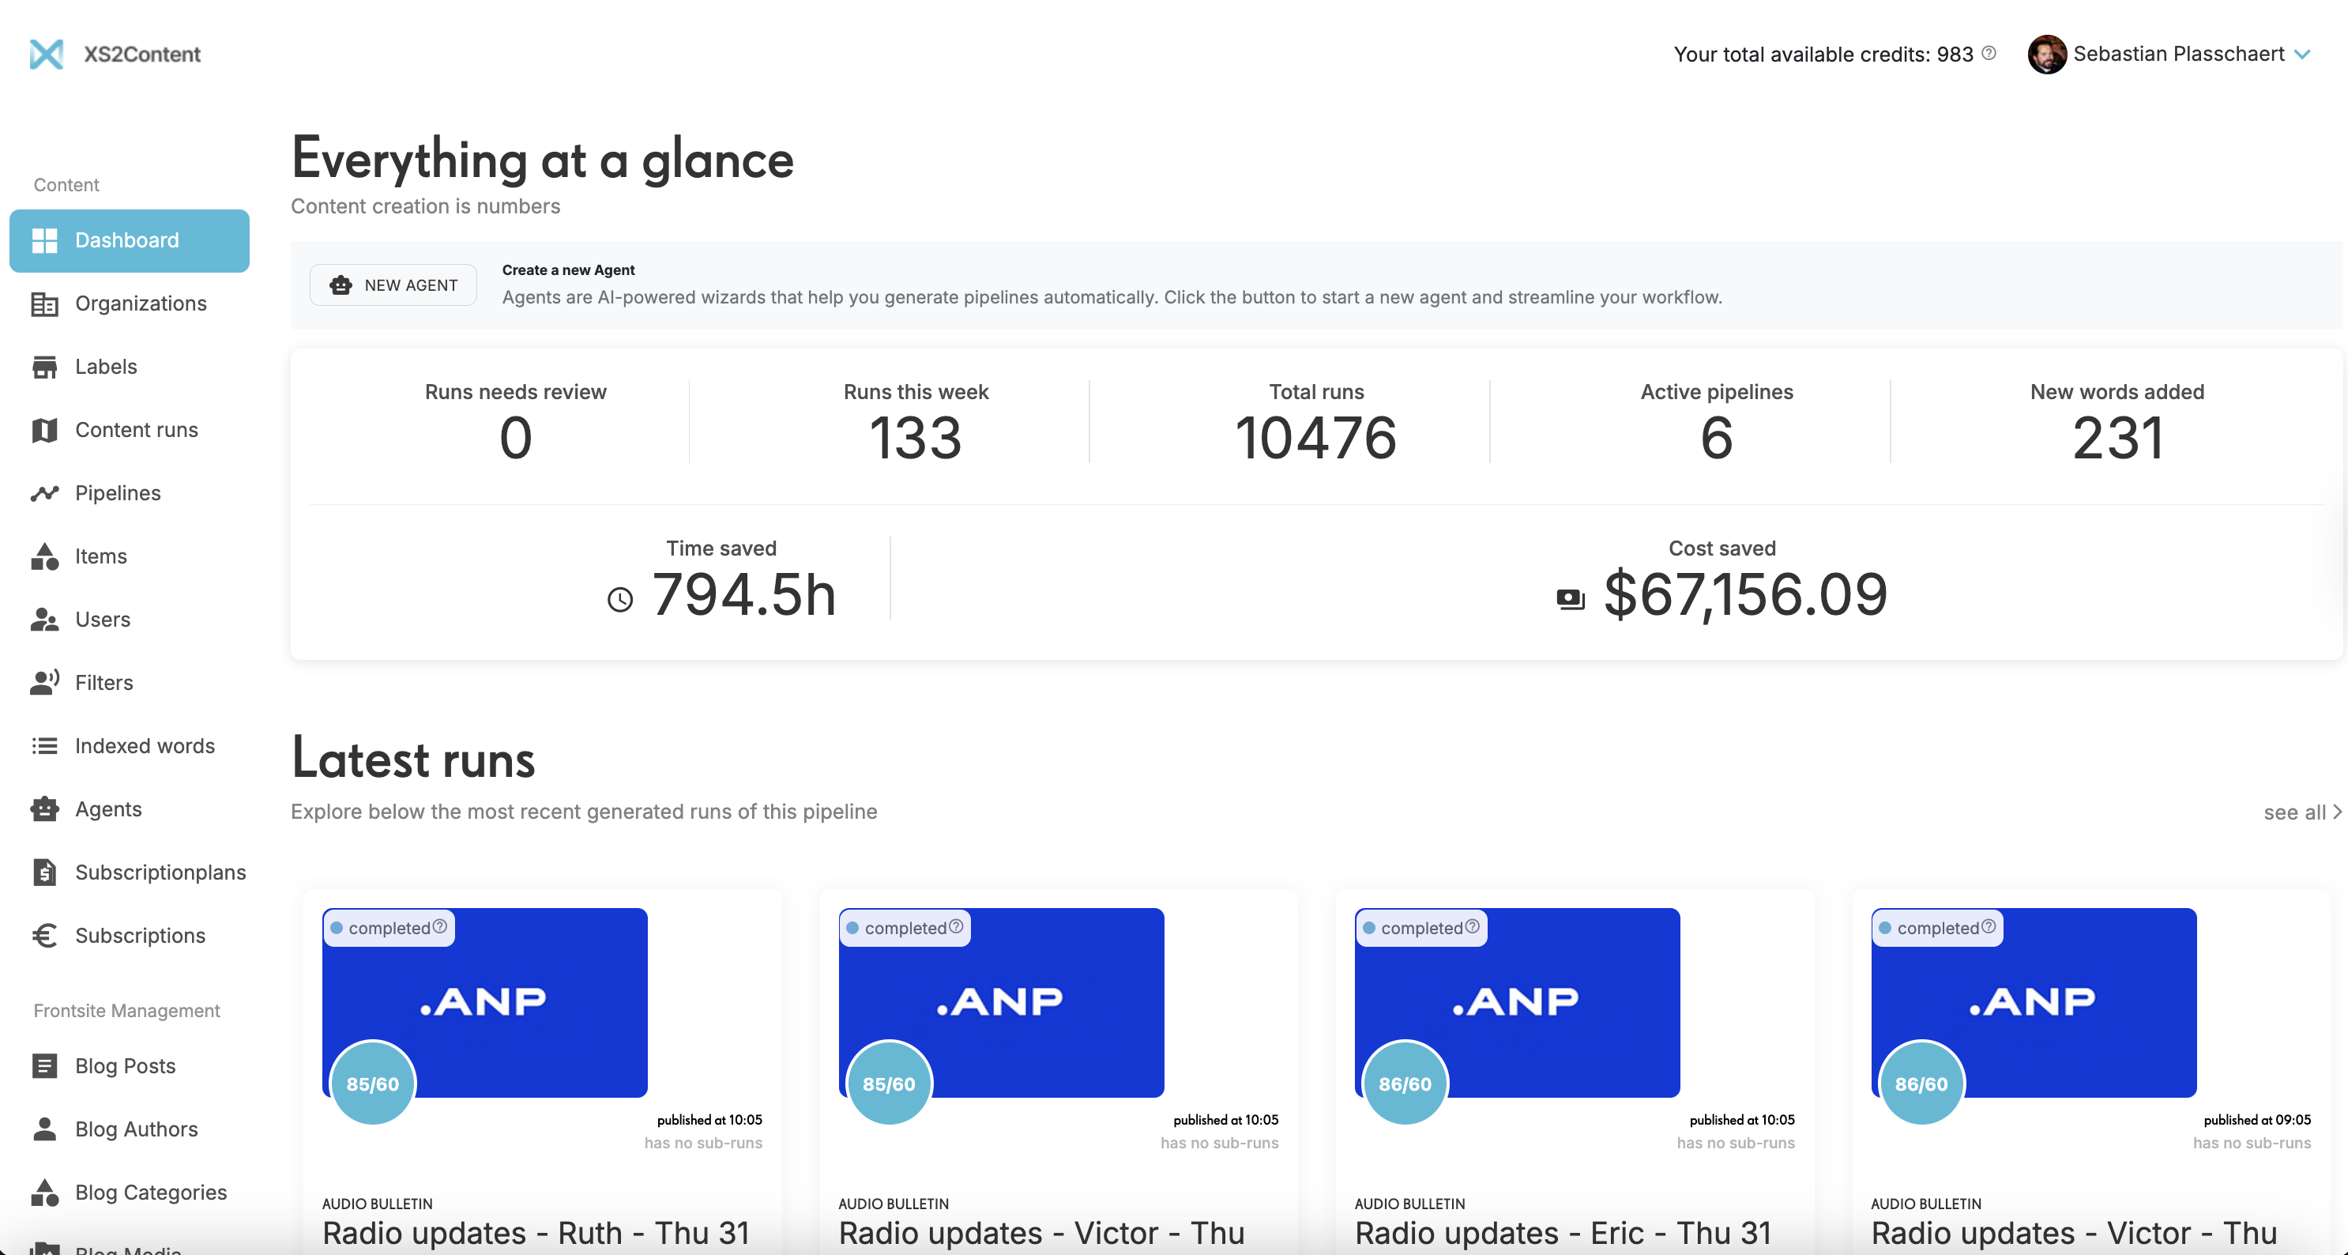The width and height of the screenshot is (2348, 1255).
Task: Click the Agents robot icon
Action: [45, 809]
